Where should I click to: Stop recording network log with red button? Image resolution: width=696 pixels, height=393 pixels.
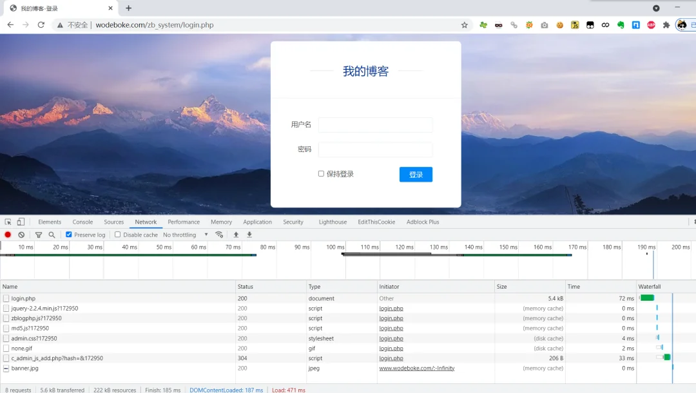click(8, 235)
